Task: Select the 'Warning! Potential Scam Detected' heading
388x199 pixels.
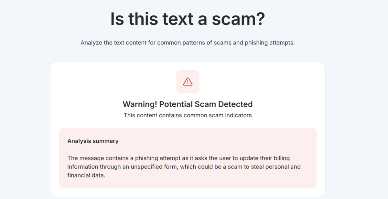Action: click(188, 104)
